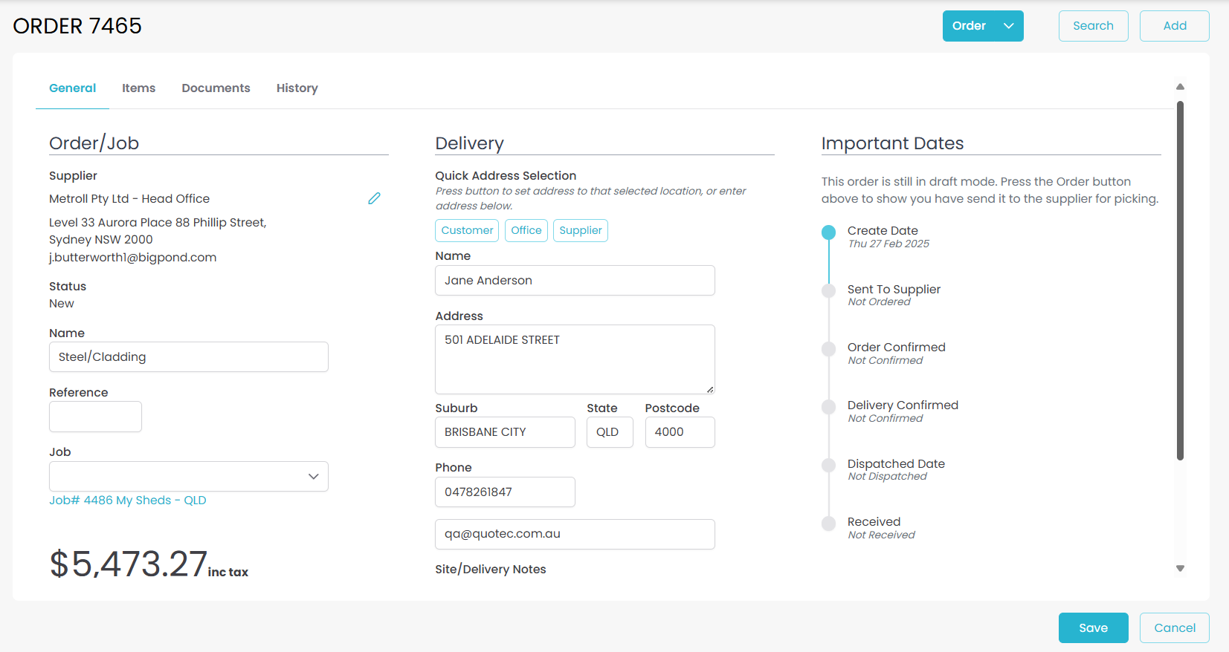Click the Reference input field
The width and height of the screenshot is (1229, 652).
[x=95, y=417]
